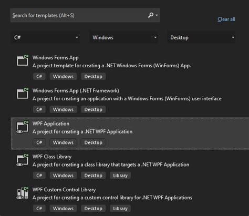The height and width of the screenshot is (216, 249).
Task: Click the WPF Custom Control Library icon
Action: point(23,193)
